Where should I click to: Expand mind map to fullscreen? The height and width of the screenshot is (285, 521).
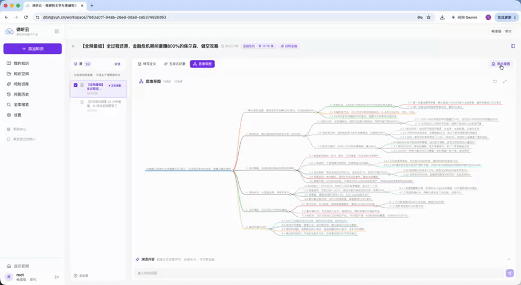pos(505,82)
